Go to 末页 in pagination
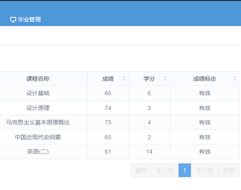The image size is (241, 190). pos(229,170)
